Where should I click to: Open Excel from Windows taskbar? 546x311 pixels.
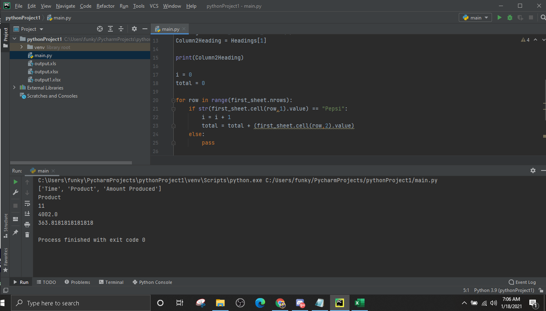[x=360, y=302]
